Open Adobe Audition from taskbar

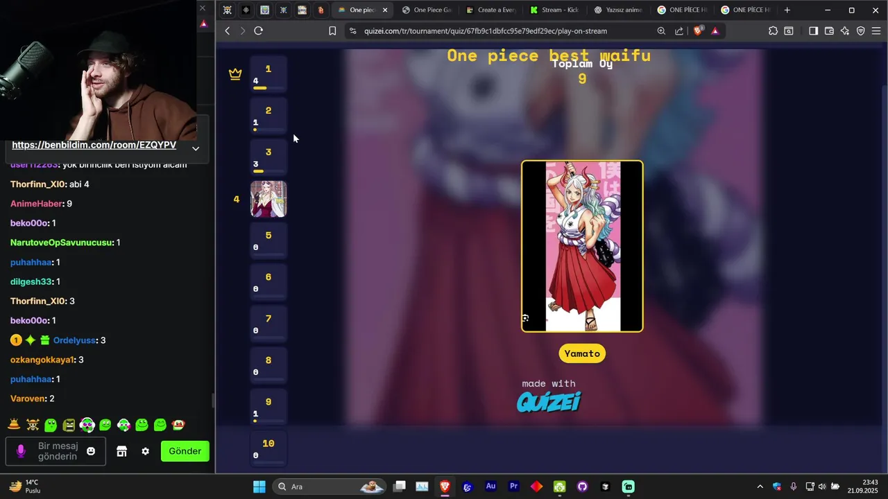pos(490,487)
